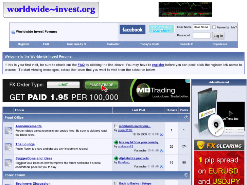
Task: Follow the register link in welcome text
Action: point(158,65)
